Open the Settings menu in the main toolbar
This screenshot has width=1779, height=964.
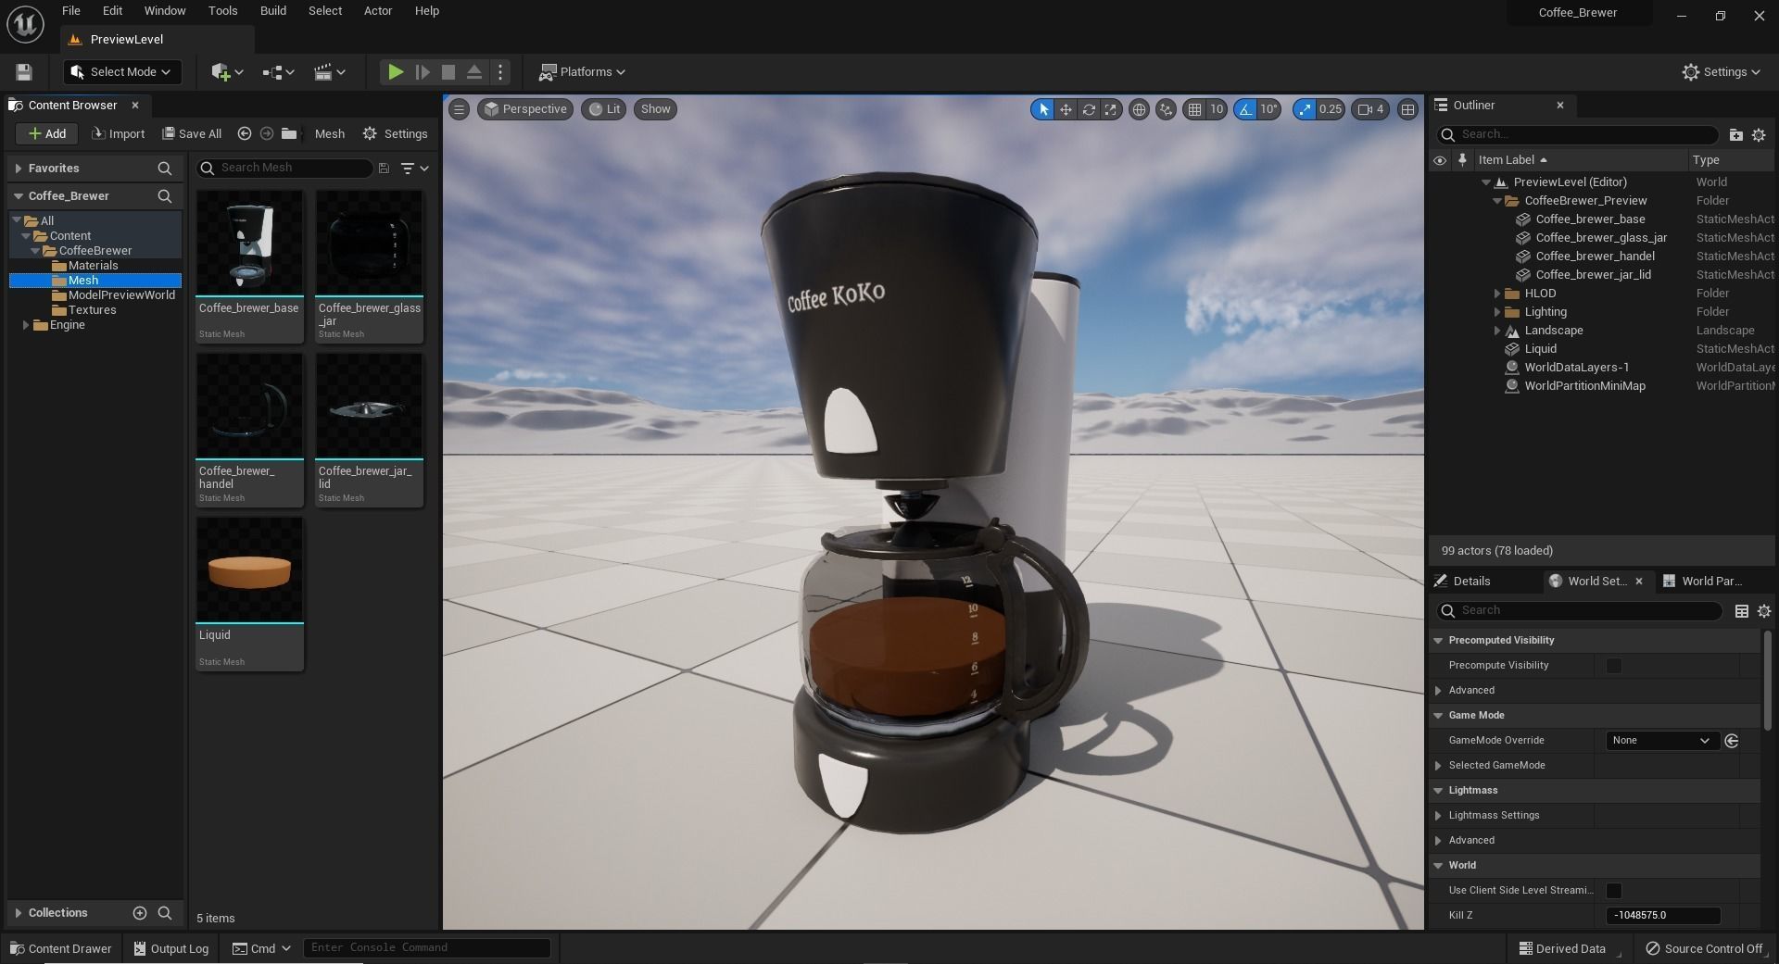click(1721, 72)
